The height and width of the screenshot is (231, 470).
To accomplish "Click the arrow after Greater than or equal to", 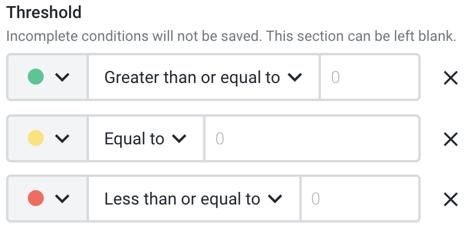I will [295, 78].
